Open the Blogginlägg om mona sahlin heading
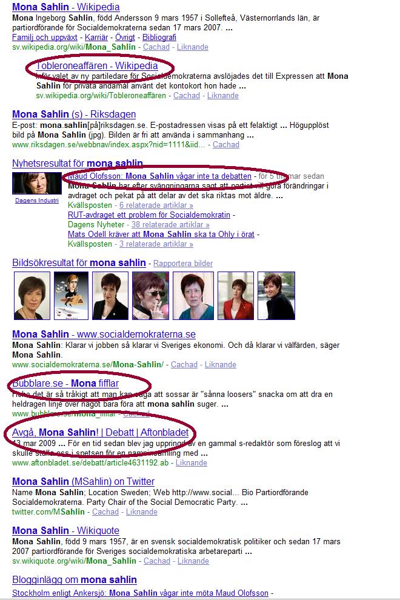 tap(75, 580)
